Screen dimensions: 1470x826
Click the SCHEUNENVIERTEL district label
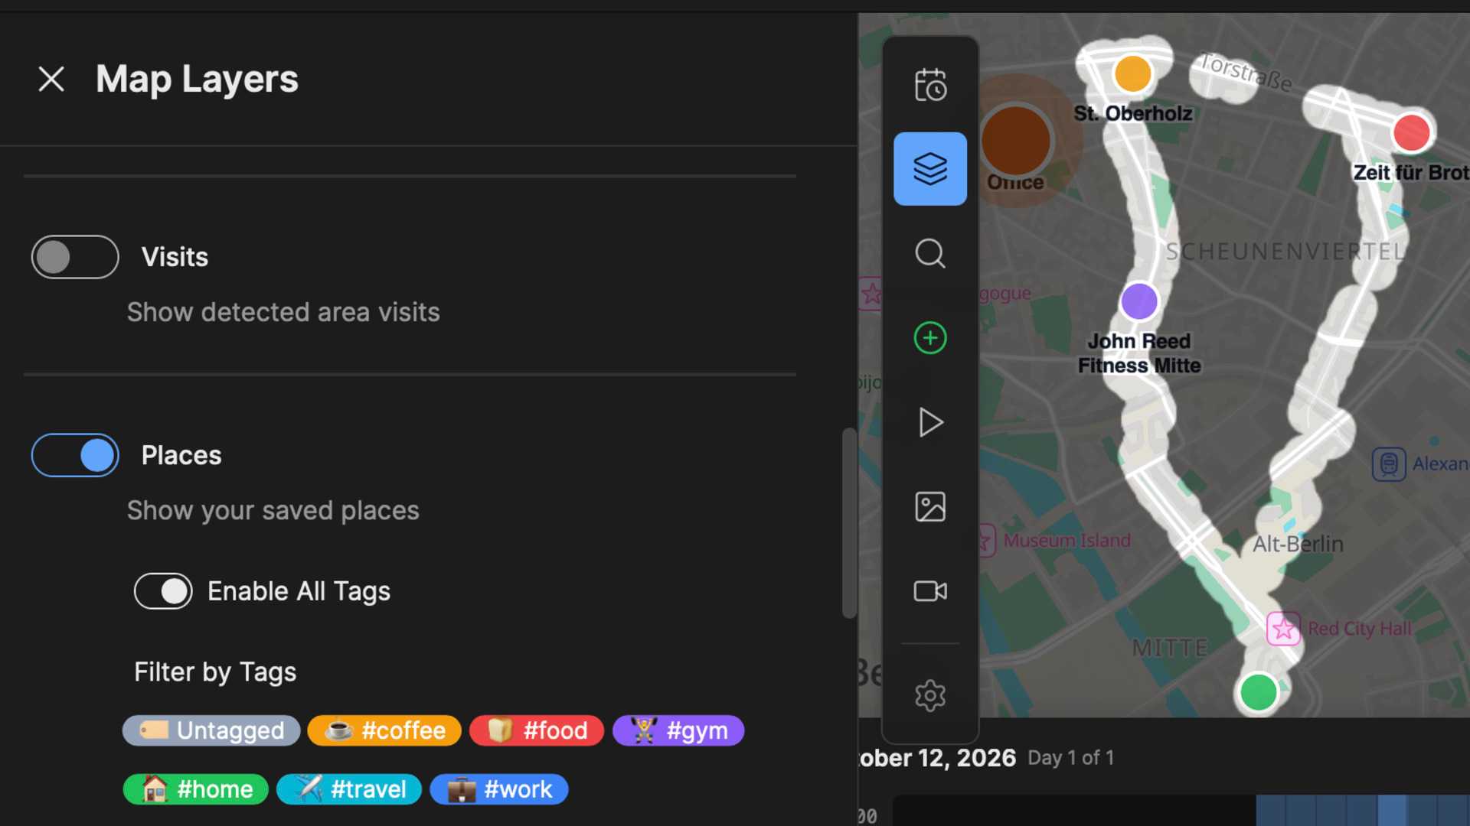coord(1285,252)
